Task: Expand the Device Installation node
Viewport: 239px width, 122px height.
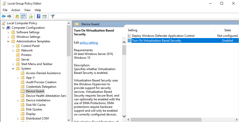Action: click(x=18, y=101)
